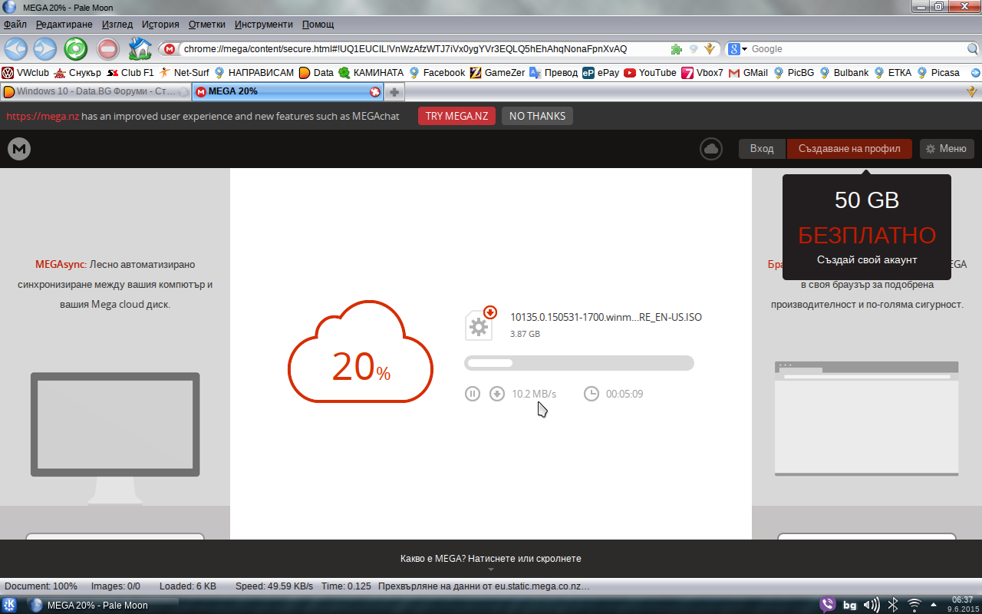
Task: Open the Viber icon in the system tray
Action: [827, 605]
